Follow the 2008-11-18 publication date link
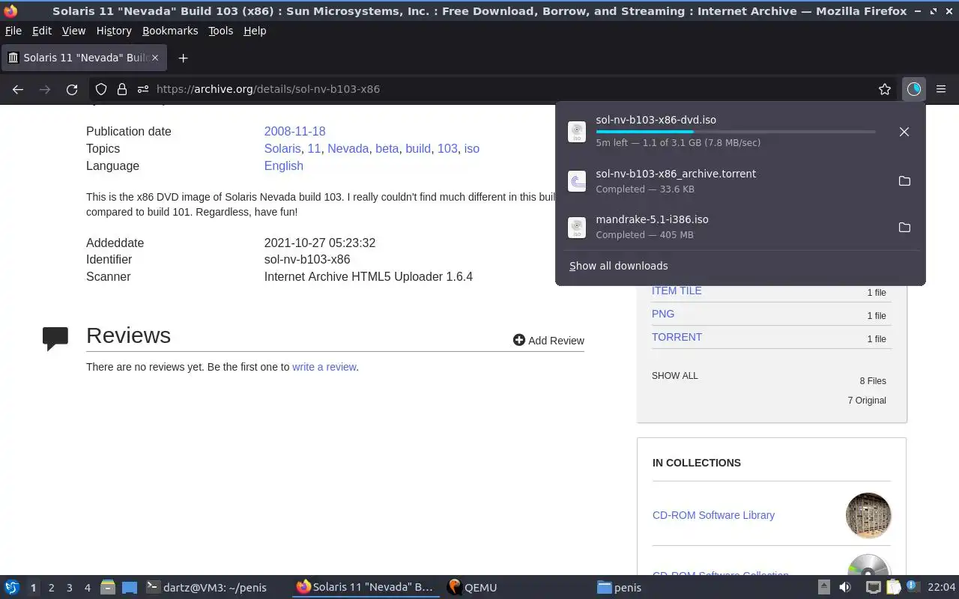Viewport: 959px width, 599px height. coord(294,131)
